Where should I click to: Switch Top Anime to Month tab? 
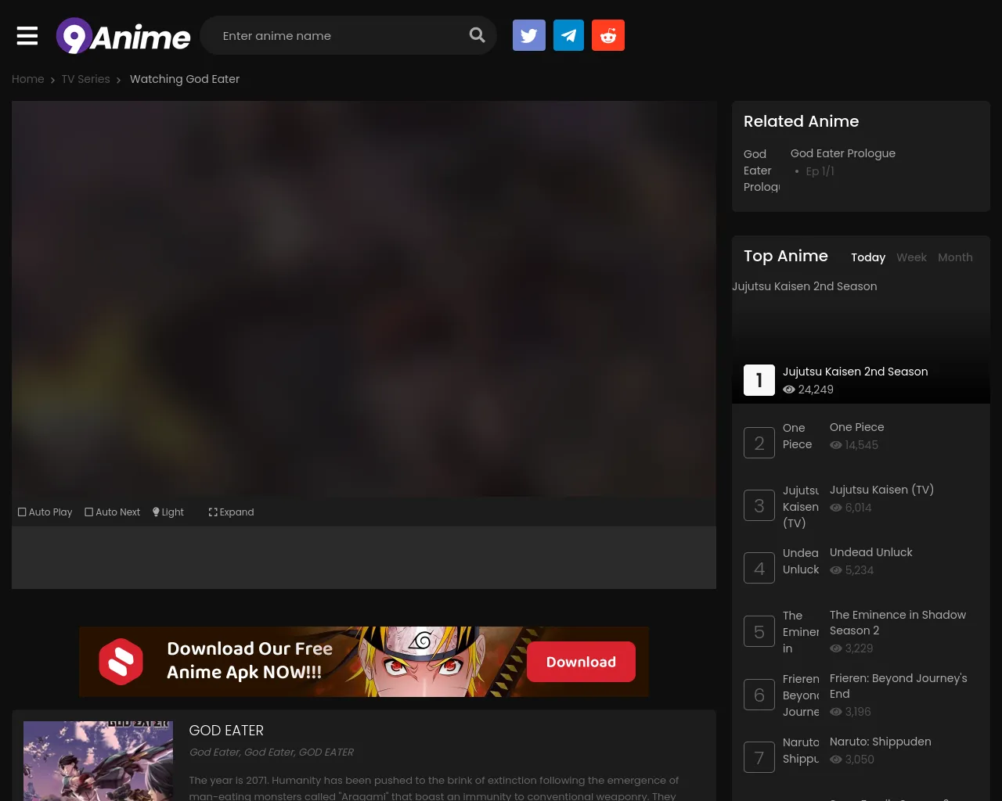tap(955, 257)
